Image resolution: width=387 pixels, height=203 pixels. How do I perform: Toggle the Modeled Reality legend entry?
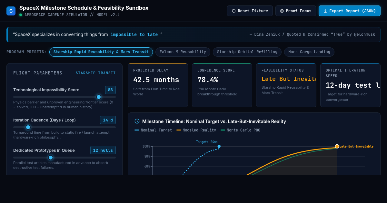click(196, 130)
